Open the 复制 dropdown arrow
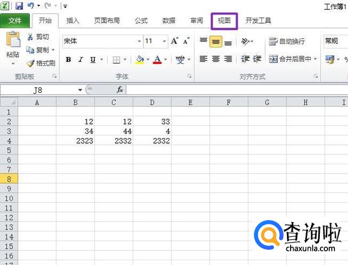 (53, 50)
